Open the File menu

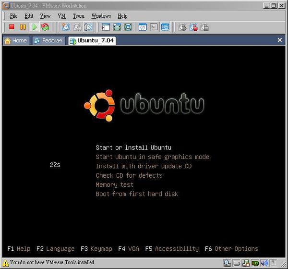14,16
